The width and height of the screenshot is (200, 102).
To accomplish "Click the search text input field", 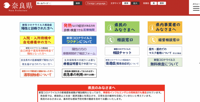I will (62, 3).
